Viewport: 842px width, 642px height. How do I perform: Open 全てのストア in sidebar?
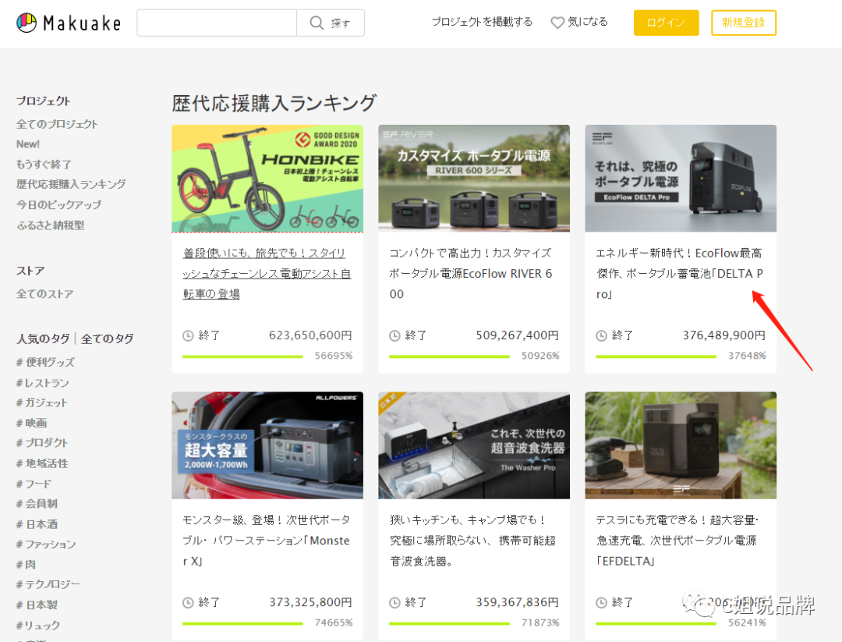pos(44,294)
